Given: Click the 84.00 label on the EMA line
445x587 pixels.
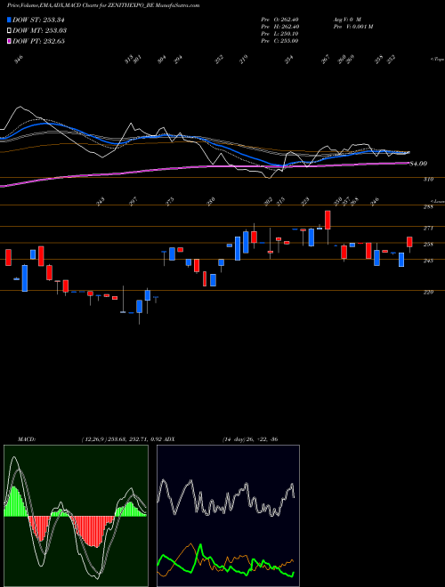Looking at the screenshot, I should point(418,164).
